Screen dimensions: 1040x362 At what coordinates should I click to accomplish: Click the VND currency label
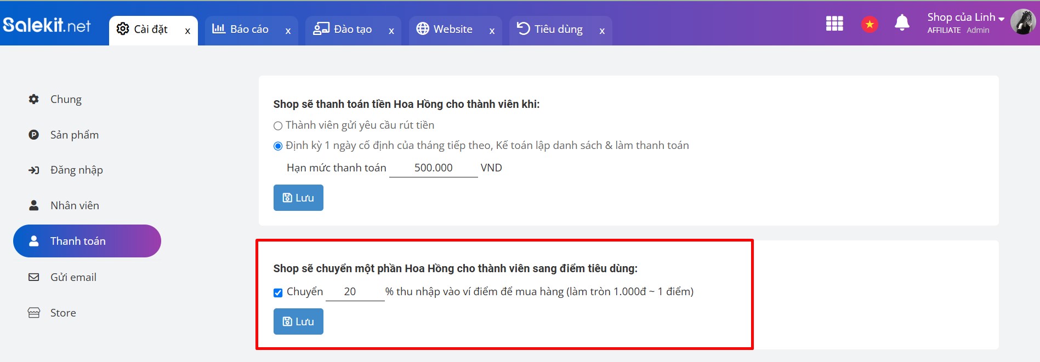(x=491, y=168)
